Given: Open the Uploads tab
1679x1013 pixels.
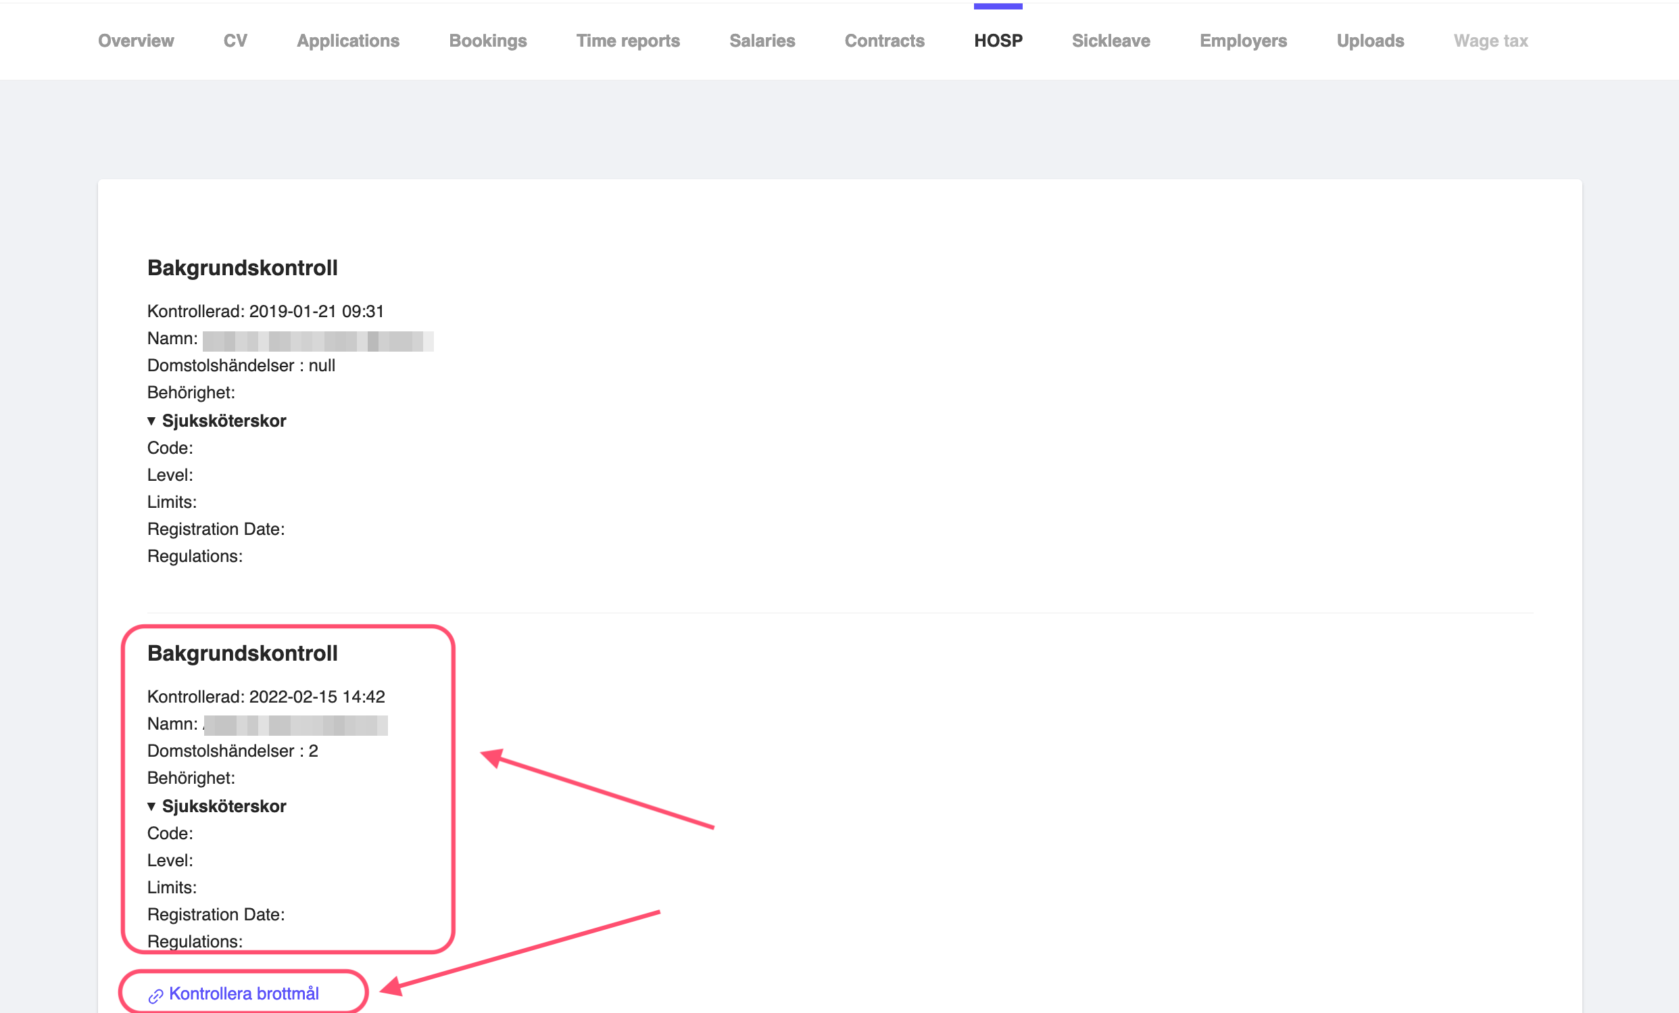Looking at the screenshot, I should [1369, 41].
